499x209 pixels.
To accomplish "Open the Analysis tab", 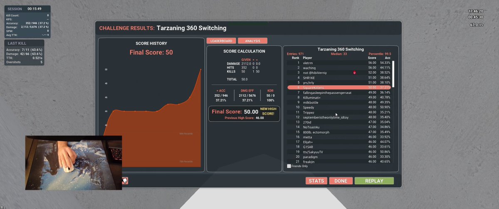I will [252, 41].
